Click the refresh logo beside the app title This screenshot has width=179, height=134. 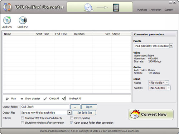tap(7, 7)
